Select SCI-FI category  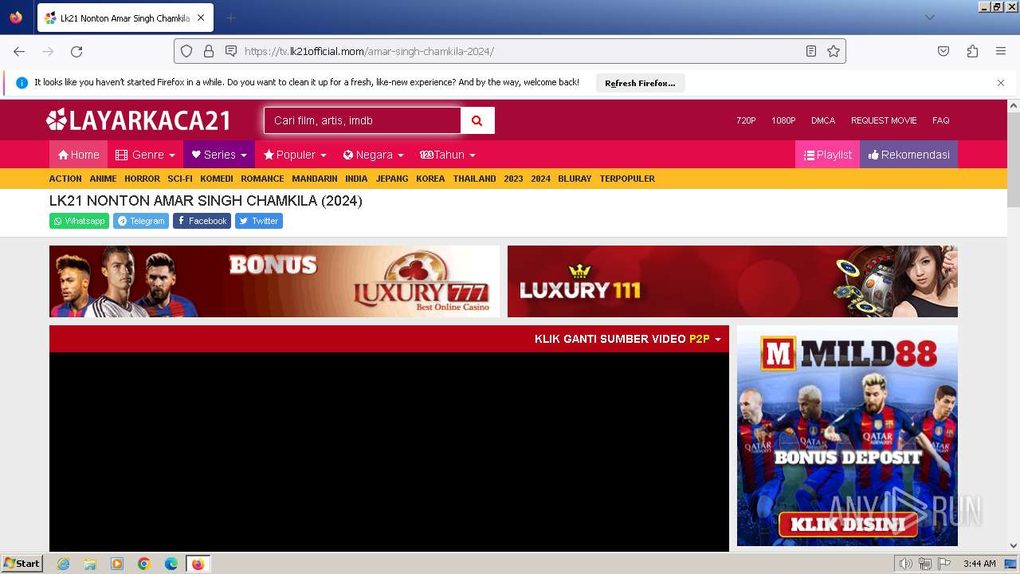click(x=180, y=179)
